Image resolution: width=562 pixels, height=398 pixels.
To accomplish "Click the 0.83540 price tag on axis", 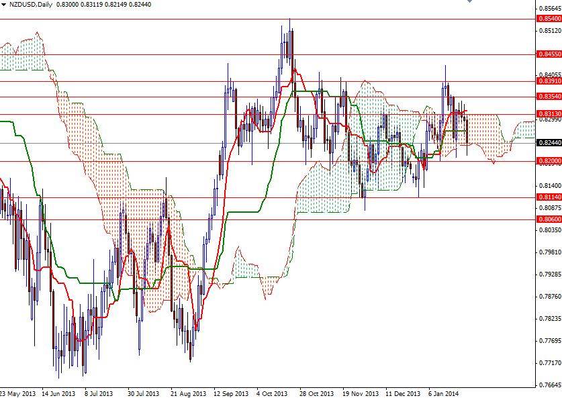I will (x=547, y=97).
